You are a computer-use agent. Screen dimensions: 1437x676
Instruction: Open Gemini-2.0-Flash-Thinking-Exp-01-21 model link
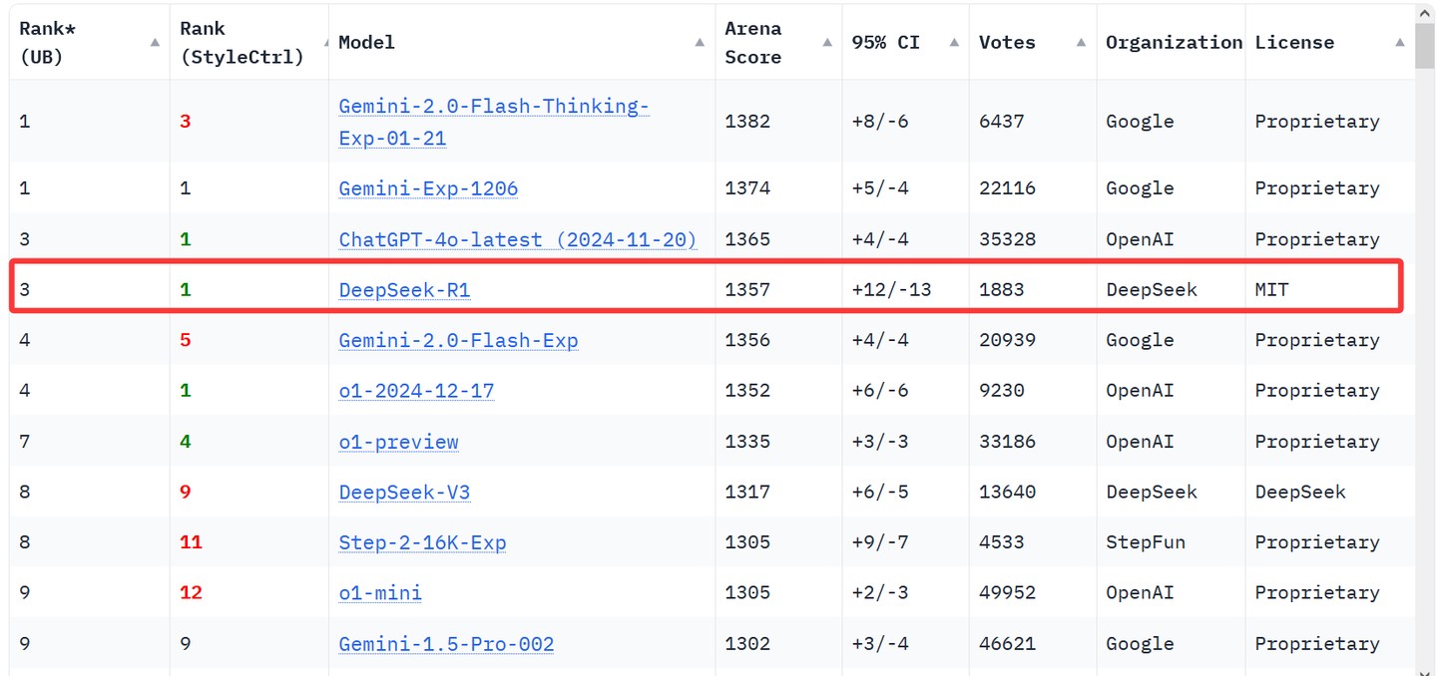[494, 122]
